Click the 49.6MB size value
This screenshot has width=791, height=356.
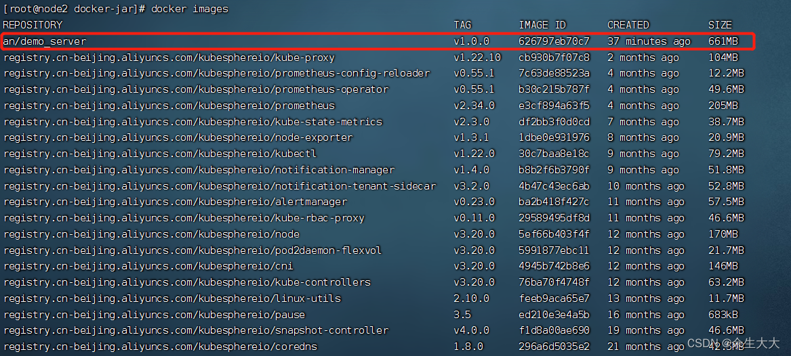(x=726, y=89)
